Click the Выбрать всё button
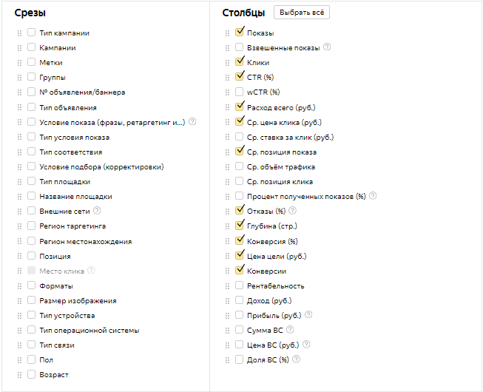Image resolution: width=483 pixels, height=392 pixels. [x=302, y=13]
